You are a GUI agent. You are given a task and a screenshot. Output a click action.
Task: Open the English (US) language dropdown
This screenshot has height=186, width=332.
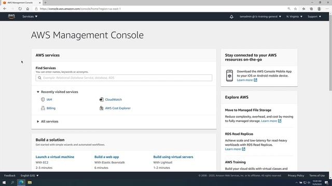(30, 176)
